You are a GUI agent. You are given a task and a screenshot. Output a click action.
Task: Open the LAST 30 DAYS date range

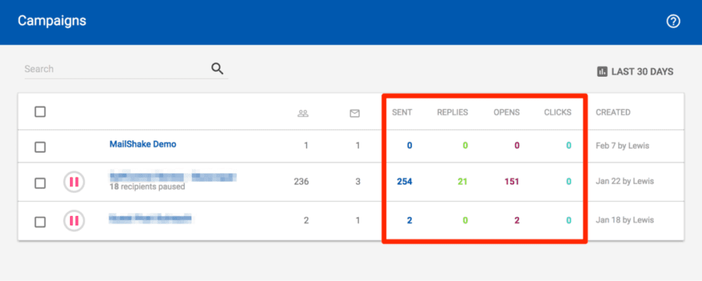(x=636, y=71)
